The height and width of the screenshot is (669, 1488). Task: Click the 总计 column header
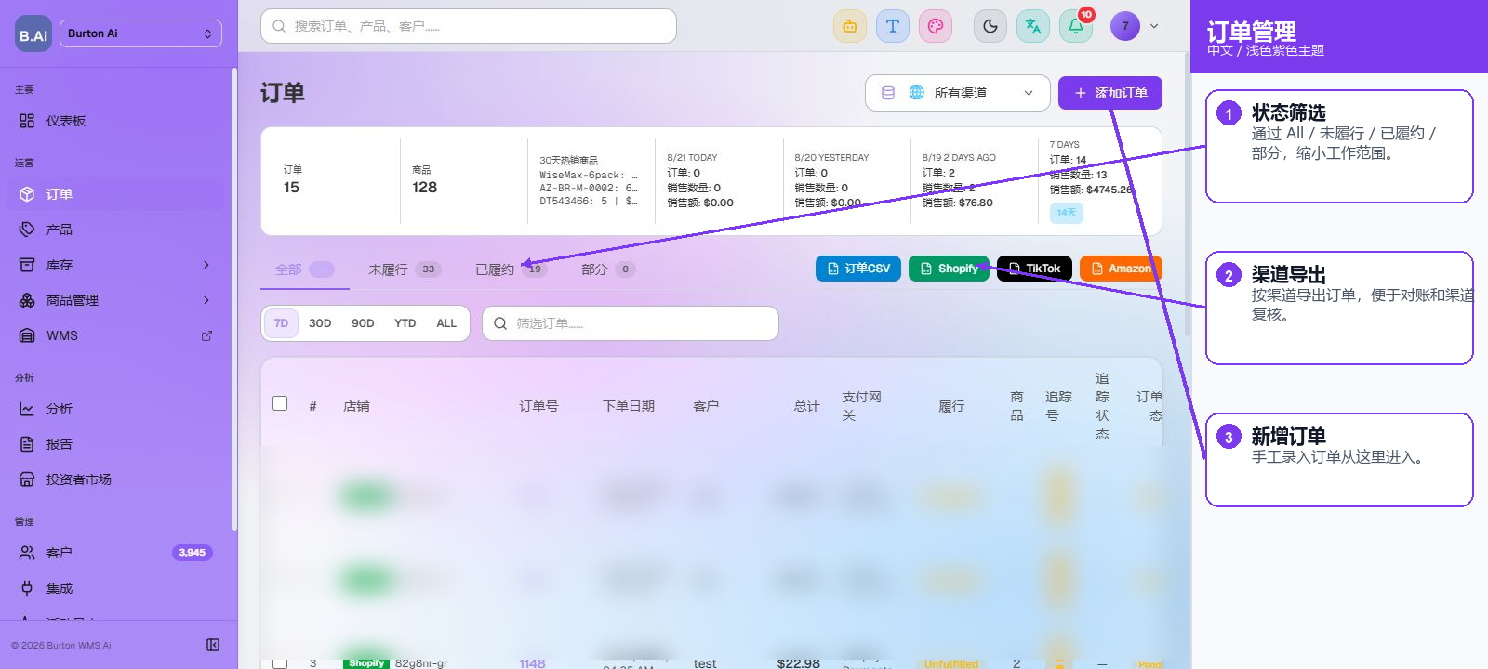[x=806, y=406]
